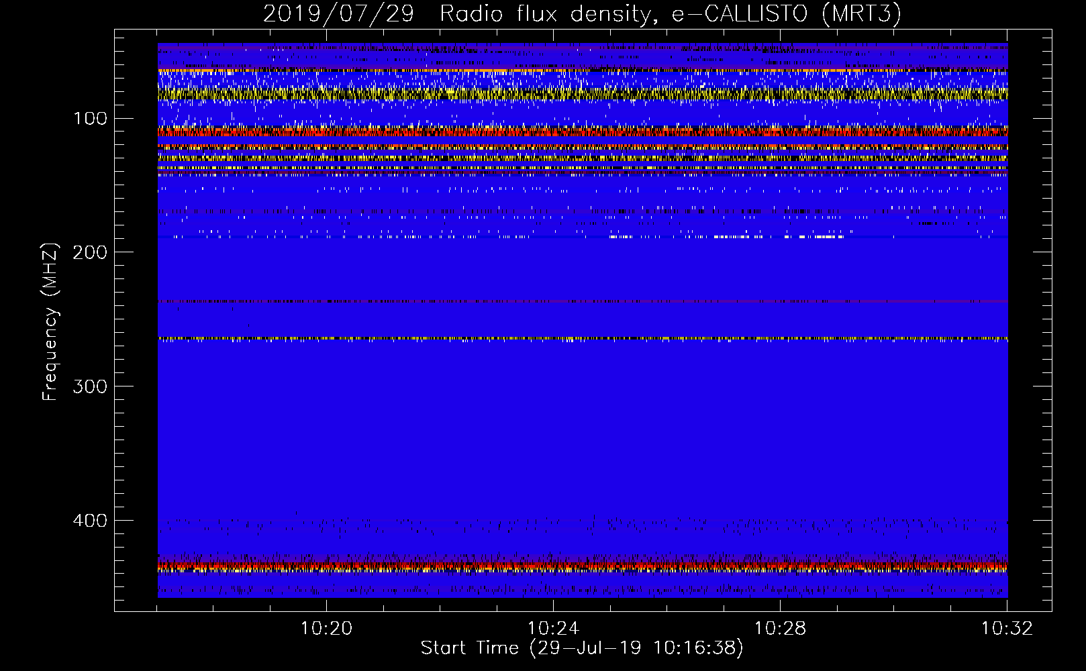Click the 200 frequency tick label
1086x671 pixels.
click(90, 252)
